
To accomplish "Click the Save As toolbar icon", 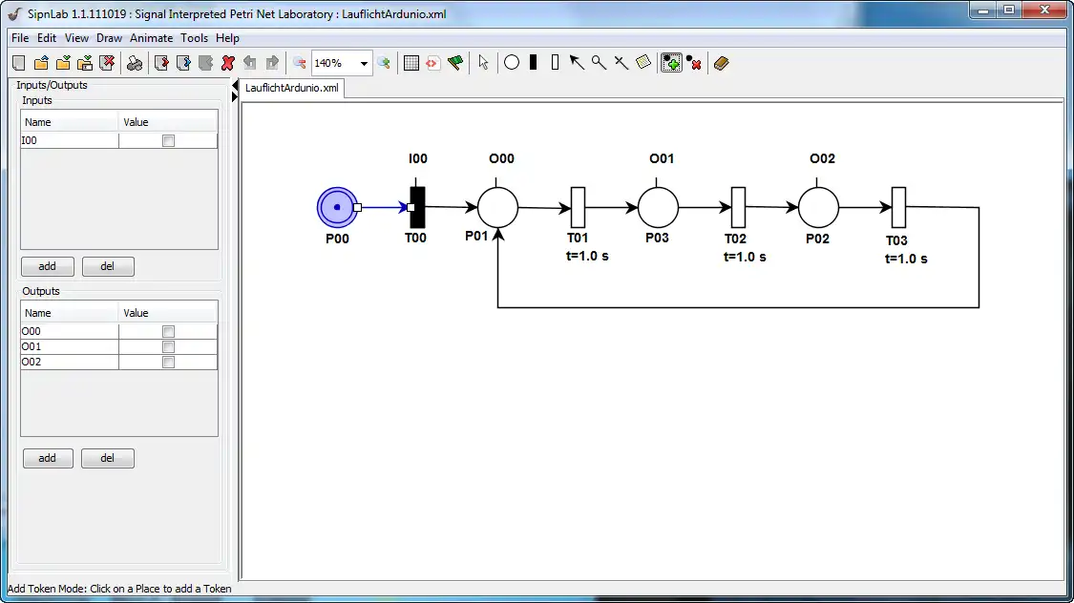I will coord(85,63).
